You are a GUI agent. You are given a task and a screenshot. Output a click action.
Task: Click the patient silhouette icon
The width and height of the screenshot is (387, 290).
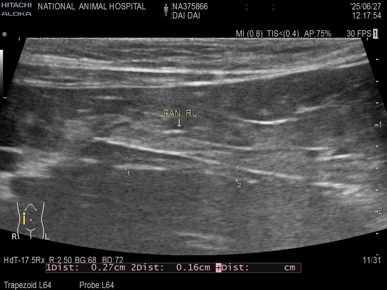pyautogui.click(x=166, y=10)
